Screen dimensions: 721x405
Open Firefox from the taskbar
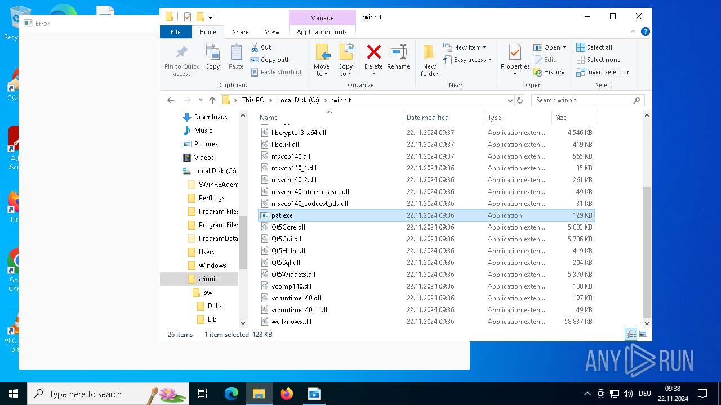[x=287, y=394]
